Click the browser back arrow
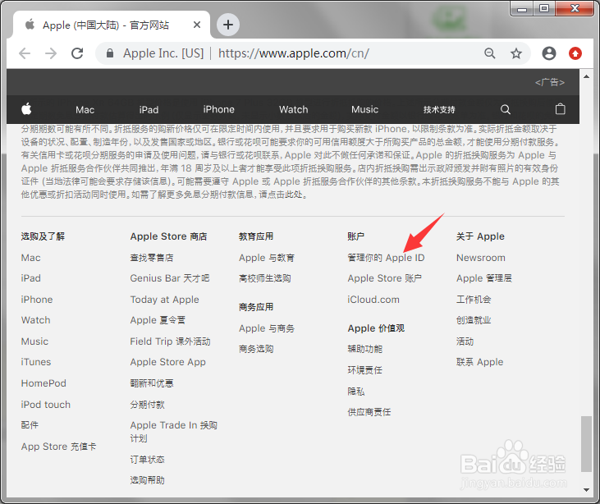 [25, 53]
